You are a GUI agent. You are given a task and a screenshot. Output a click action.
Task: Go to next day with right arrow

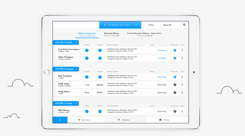pos(136,25)
